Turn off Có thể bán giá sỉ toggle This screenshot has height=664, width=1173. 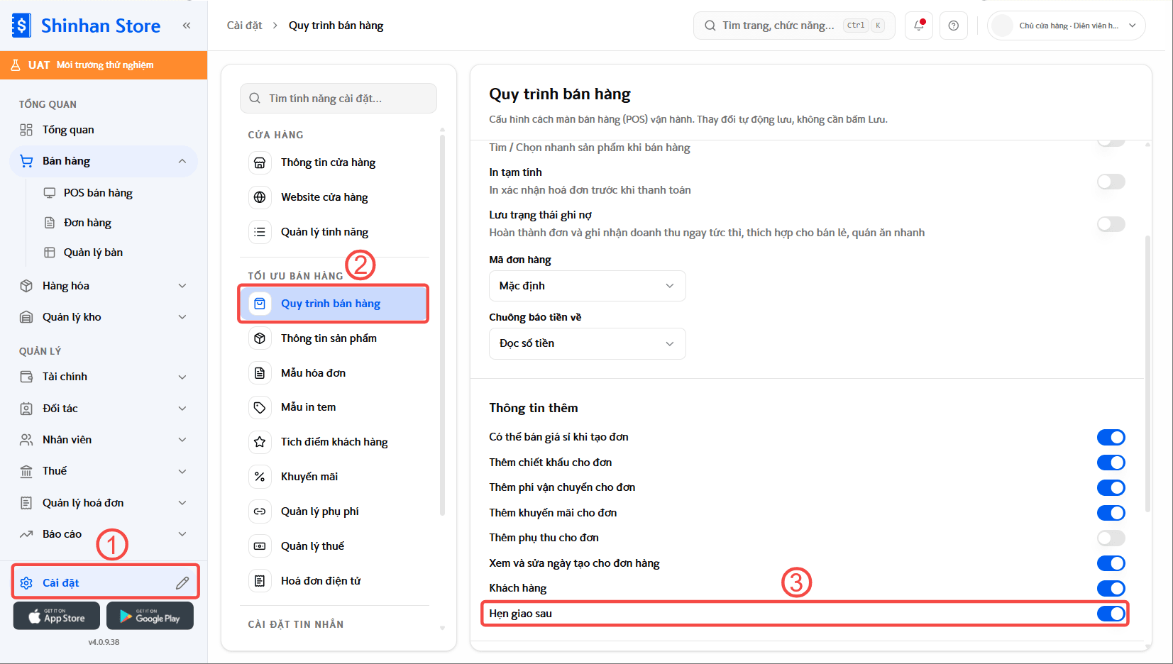tap(1111, 437)
